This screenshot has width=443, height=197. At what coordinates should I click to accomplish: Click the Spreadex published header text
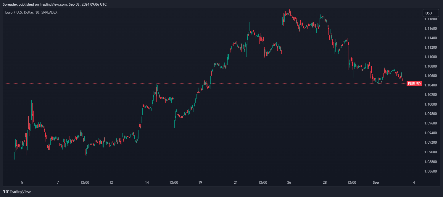(x=55, y=4)
